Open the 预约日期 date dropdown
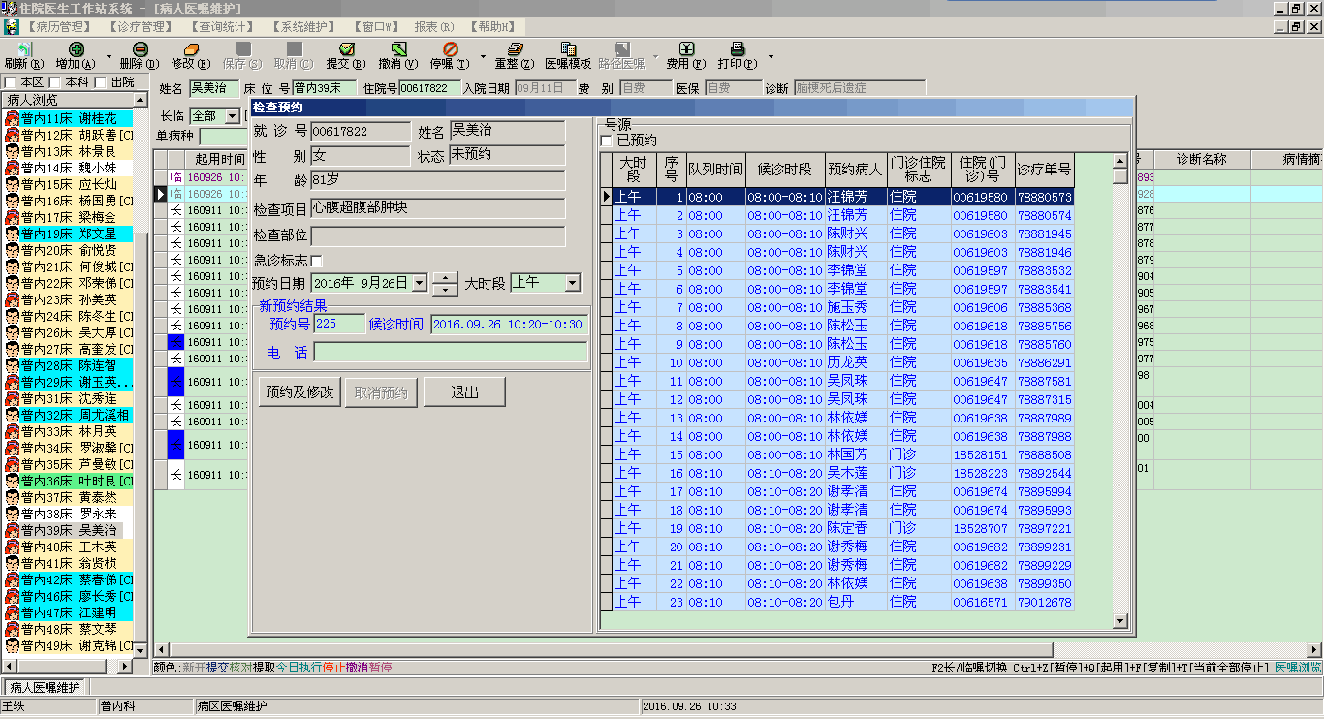Image resolution: width=1324 pixels, height=719 pixels. click(x=419, y=283)
